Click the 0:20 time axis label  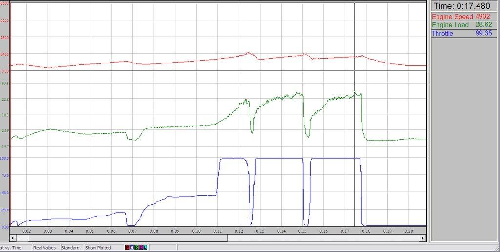[x=409, y=231]
